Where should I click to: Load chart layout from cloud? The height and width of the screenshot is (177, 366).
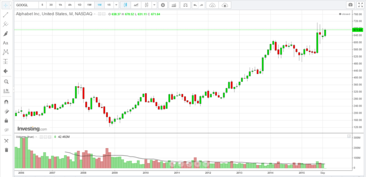click(212, 5)
